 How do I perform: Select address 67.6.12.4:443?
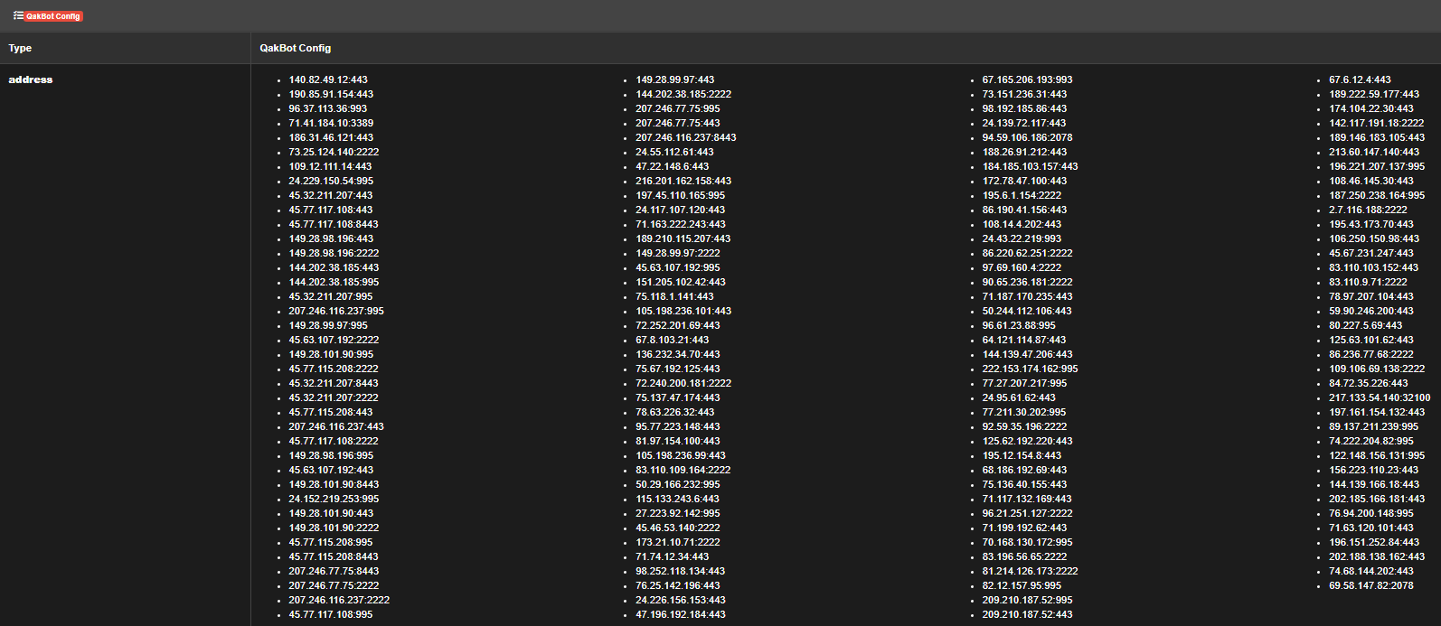(1361, 79)
